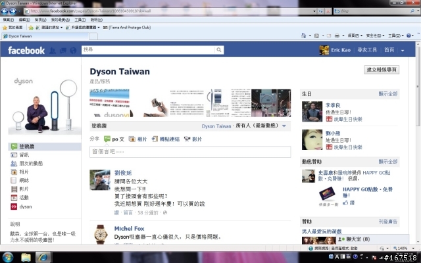Click the 首頁 home link
This screenshot has width=421, height=263.
(x=389, y=50)
